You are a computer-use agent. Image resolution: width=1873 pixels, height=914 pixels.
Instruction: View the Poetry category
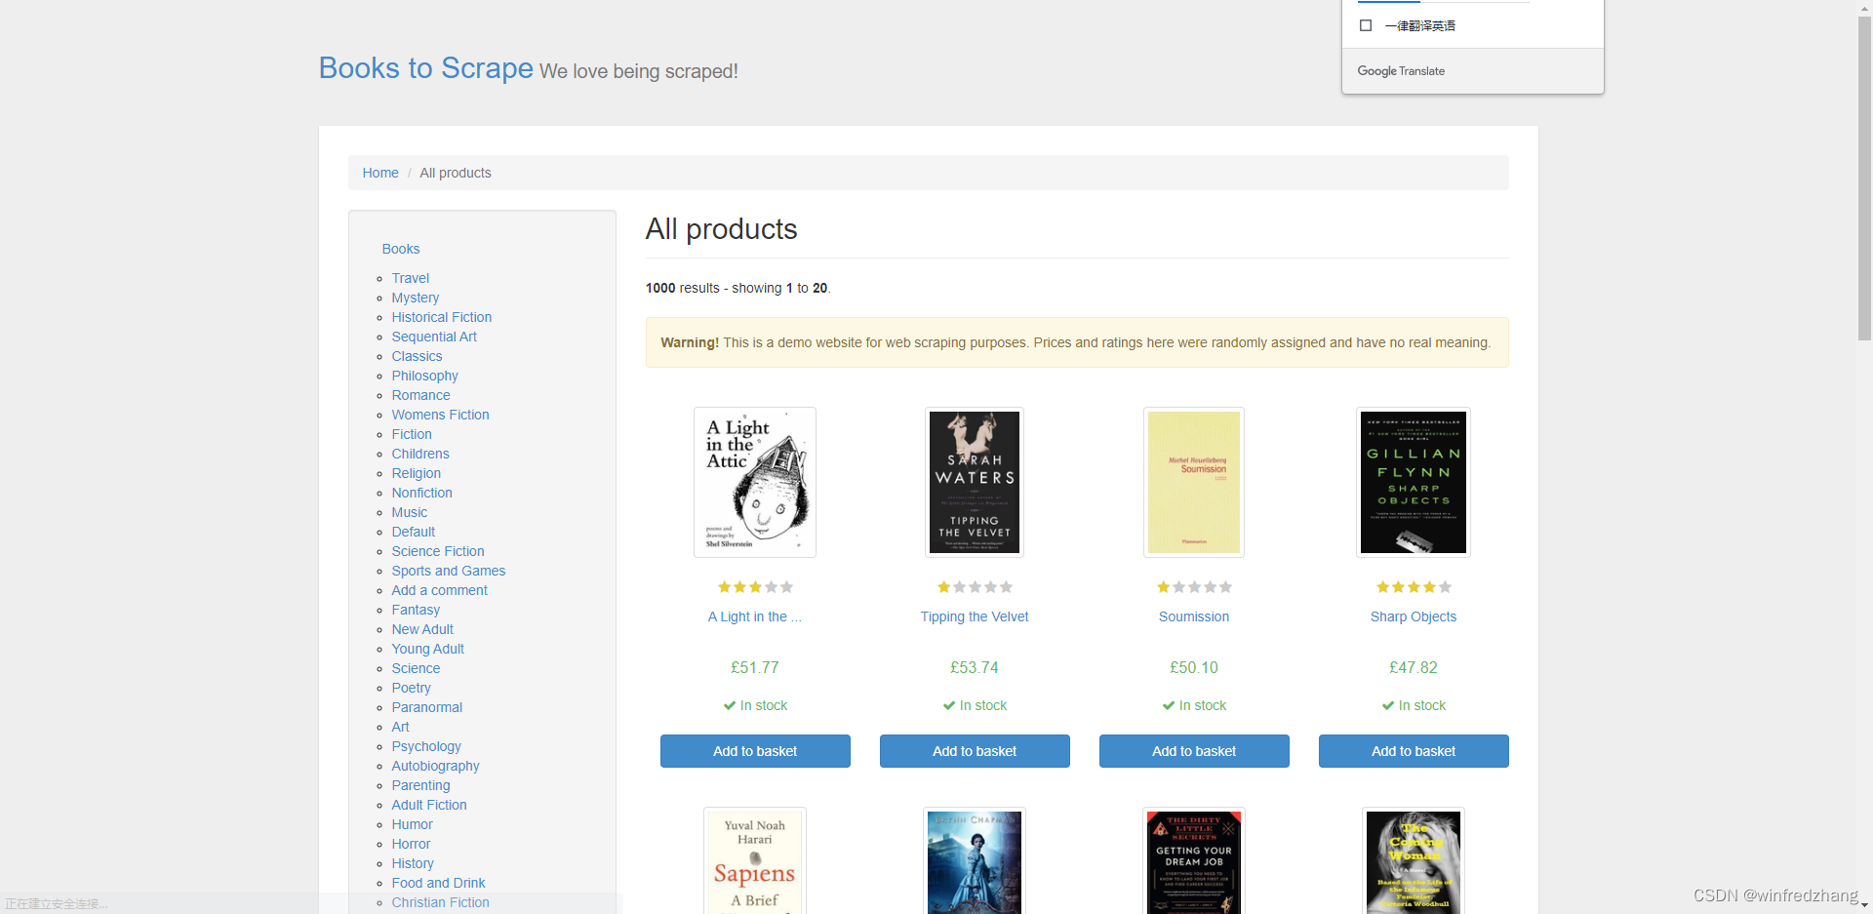point(412,688)
